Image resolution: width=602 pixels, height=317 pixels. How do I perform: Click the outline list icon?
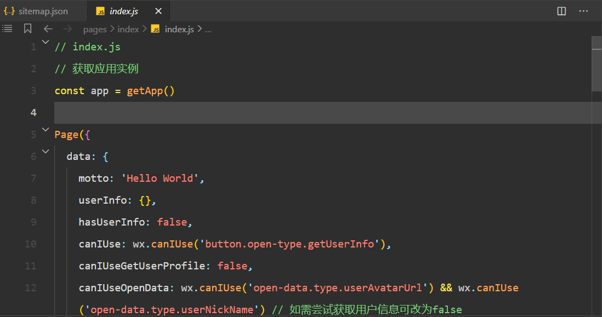[x=8, y=29]
